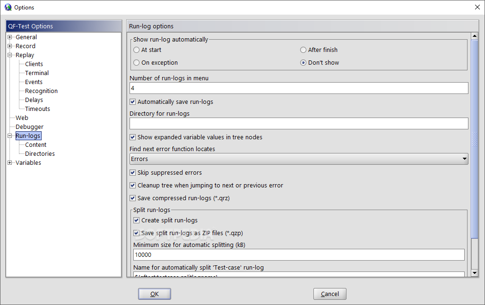
Task: Select the "Don't show" radio button
Action: (x=303, y=62)
